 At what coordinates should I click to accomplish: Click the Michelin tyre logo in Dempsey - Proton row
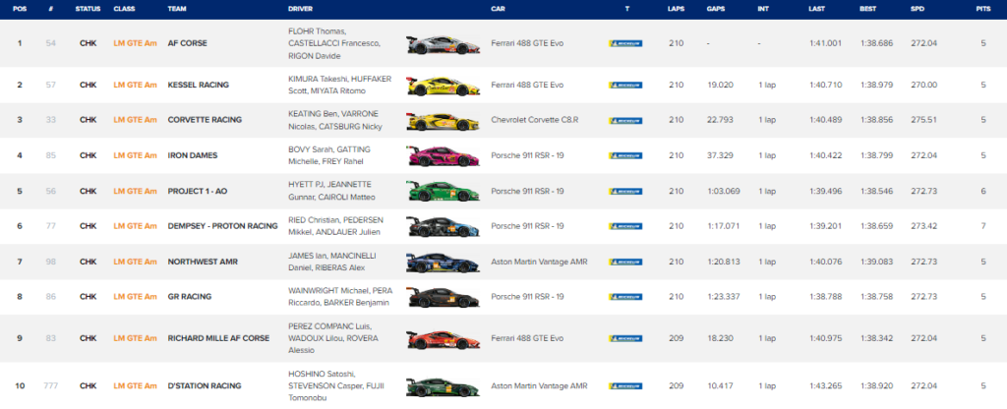click(625, 226)
